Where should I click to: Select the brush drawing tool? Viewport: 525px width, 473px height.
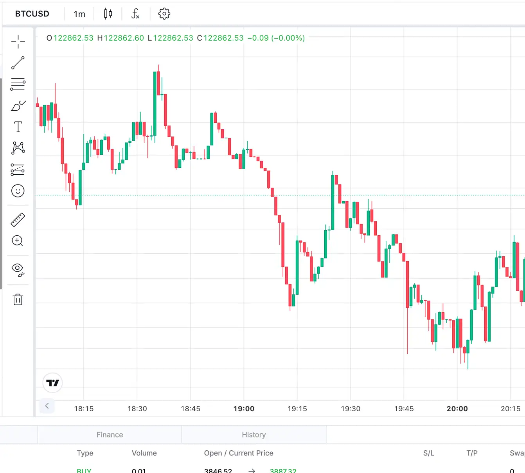point(18,106)
